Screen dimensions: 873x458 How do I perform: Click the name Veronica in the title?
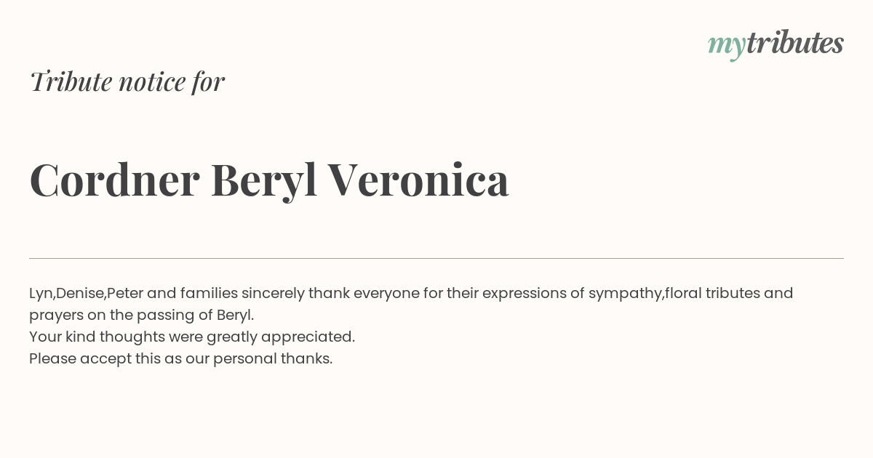[418, 180]
